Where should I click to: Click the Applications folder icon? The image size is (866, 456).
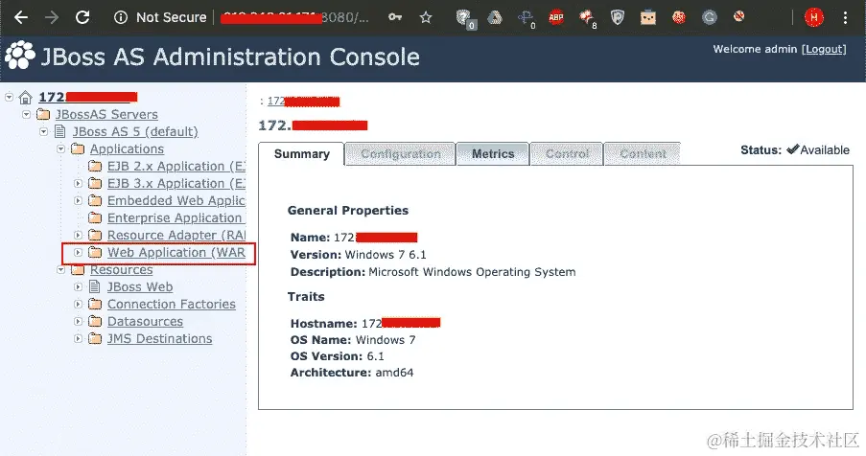78,148
